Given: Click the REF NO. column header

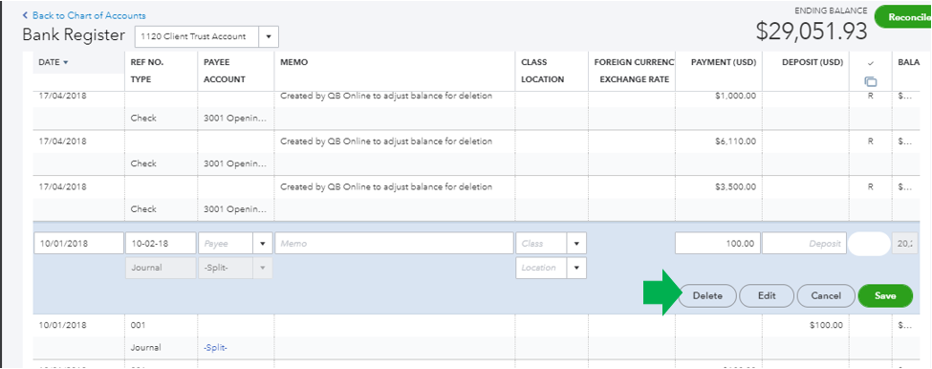Looking at the screenshot, I should 147,62.
